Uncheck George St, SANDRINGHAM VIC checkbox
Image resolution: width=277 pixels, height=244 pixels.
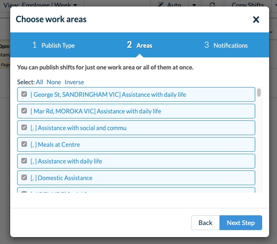tap(24, 94)
